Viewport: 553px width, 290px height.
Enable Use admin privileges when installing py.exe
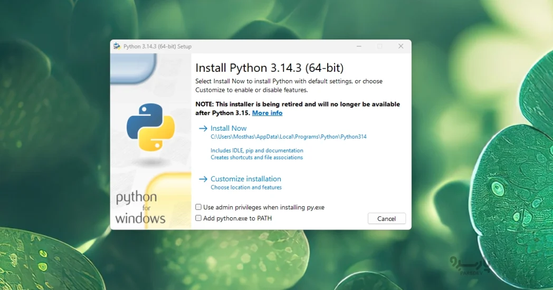point(198,207)
